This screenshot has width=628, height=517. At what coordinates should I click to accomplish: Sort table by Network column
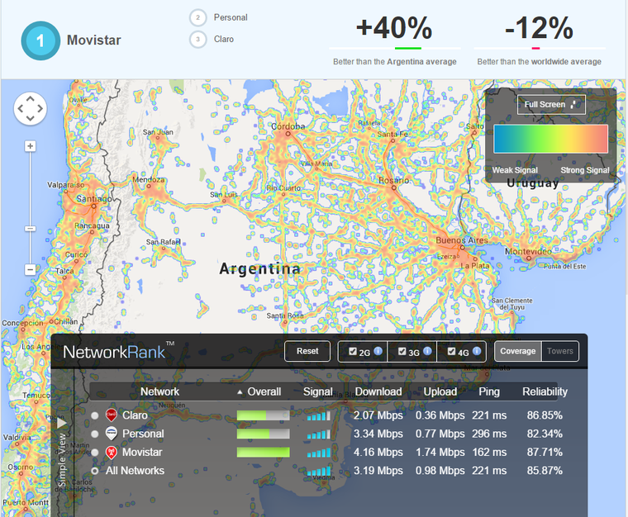[159, 391]
